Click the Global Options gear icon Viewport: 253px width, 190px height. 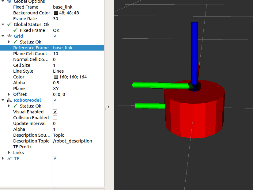(x=9, y=1)
